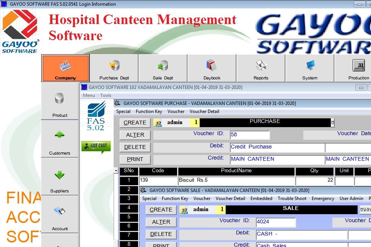Click the Sale Voucher ID field showing 4024
Viewport: 371px width, 247px height.
click(x=276, y=222)
